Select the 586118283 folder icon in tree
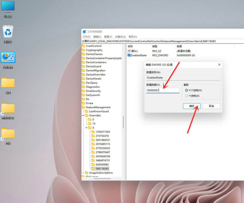This screenshot has width=244, height=203. point(93,169)
